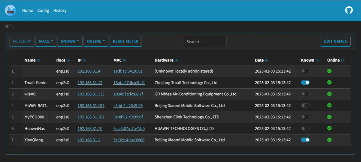361x162 pixels.
Task: Open the KNOWN filter dropdown
Action: (x=70, y=41)
